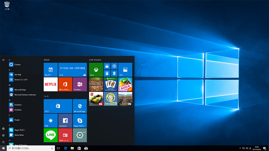Open the Netflix tile

click(x=50, y=84)
